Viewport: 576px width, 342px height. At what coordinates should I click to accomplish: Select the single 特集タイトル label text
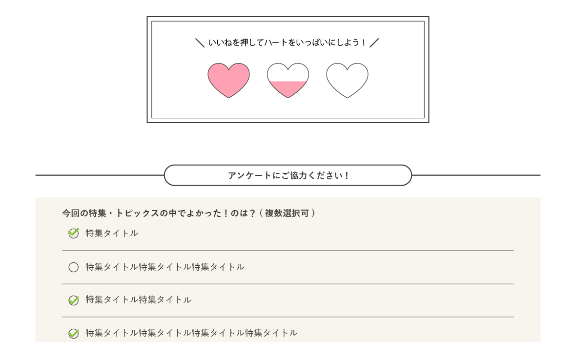pyautogui.click(x=112, y=233)
